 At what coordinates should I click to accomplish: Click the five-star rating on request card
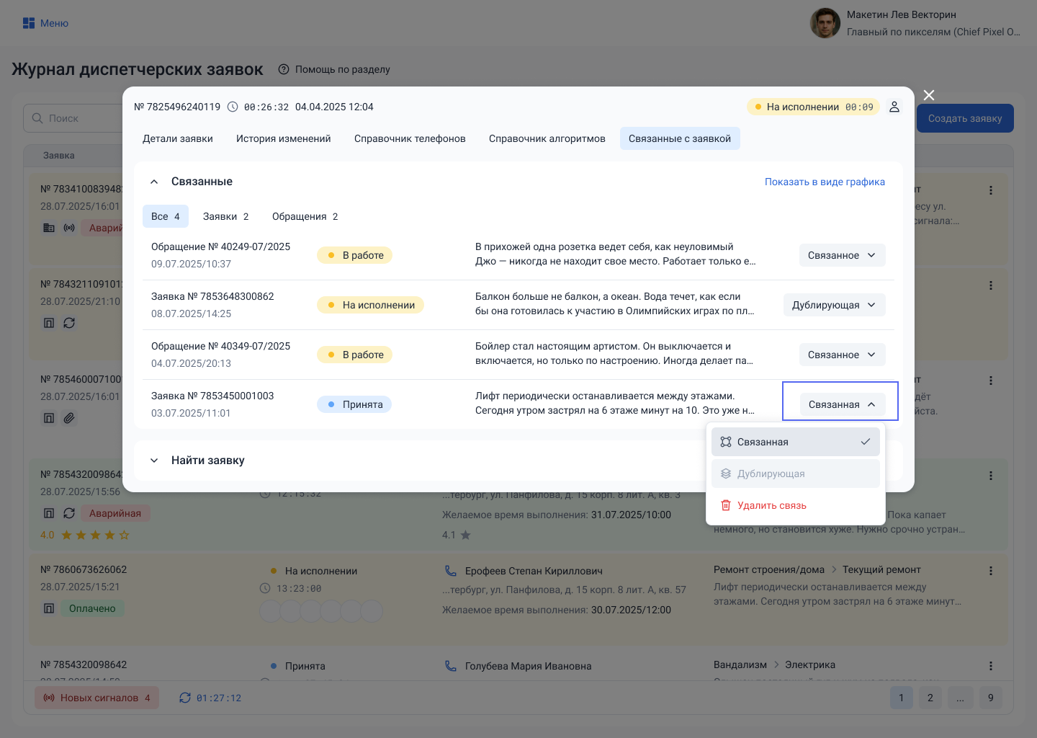[x=95, y=535]
